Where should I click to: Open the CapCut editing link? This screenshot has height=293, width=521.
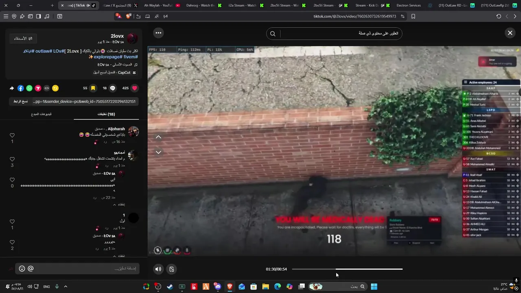114,72
